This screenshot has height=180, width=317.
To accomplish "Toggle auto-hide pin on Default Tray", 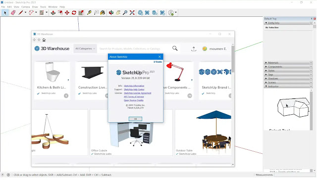I will click(312, 19).
